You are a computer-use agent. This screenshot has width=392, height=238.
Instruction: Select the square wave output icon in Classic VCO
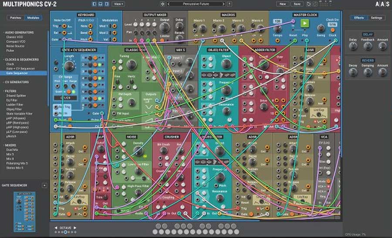pos(148,100)
